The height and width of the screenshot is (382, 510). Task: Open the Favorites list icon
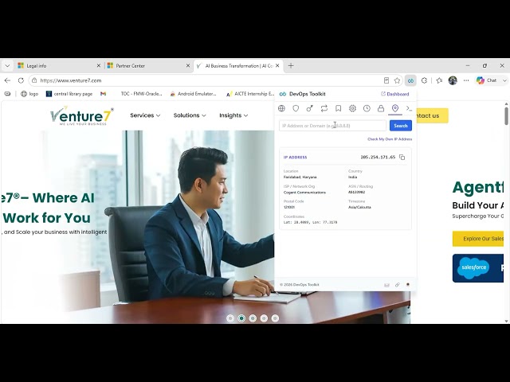pos(439,80)
